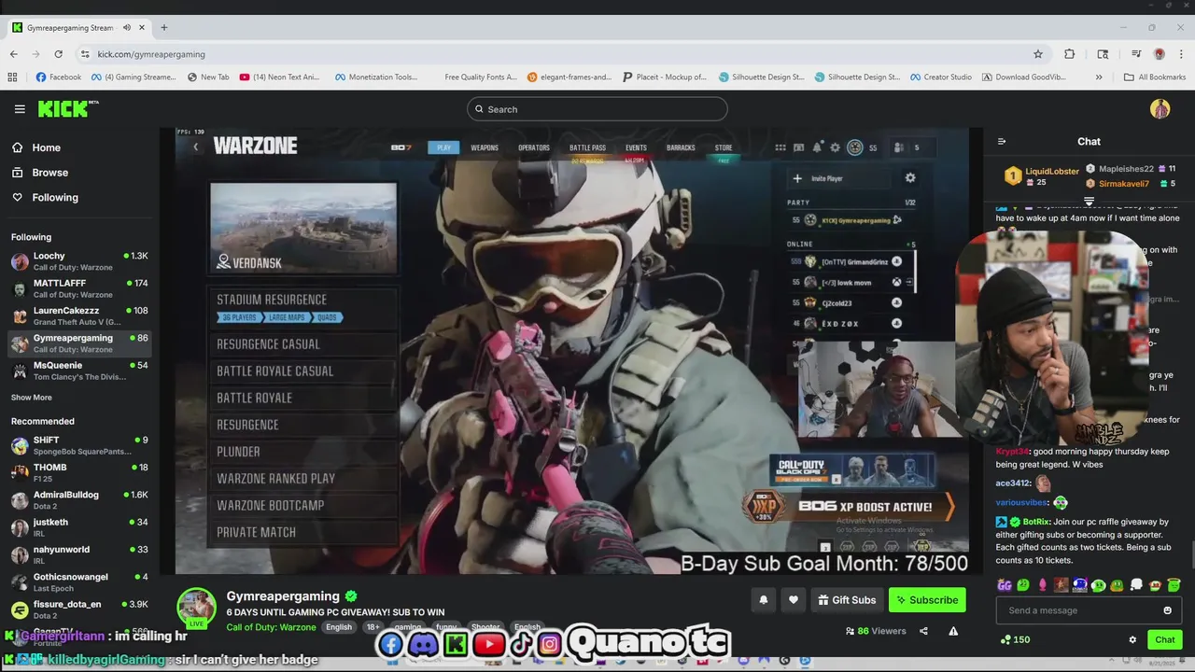The height and width of the screenshot is (672, 1195).
Task: Open Krypt34 username in chat
Action: point(1012,452)
